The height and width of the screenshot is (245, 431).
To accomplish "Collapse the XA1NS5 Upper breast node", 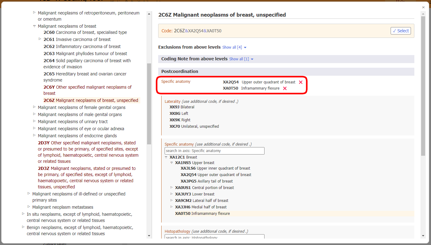I will 172,163.
